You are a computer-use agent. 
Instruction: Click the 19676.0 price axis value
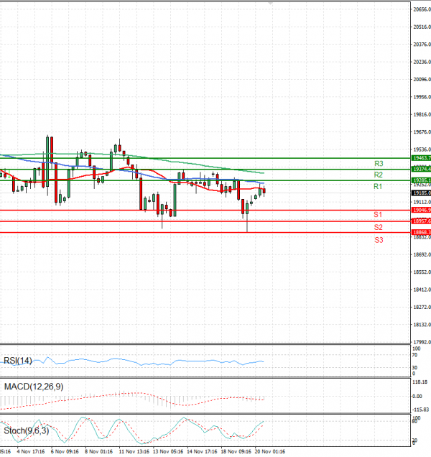pyautogui.click(x=422, y=132)
